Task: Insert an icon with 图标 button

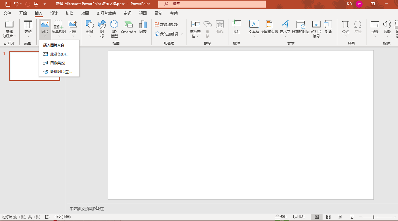Action: (x=102, y=29)
